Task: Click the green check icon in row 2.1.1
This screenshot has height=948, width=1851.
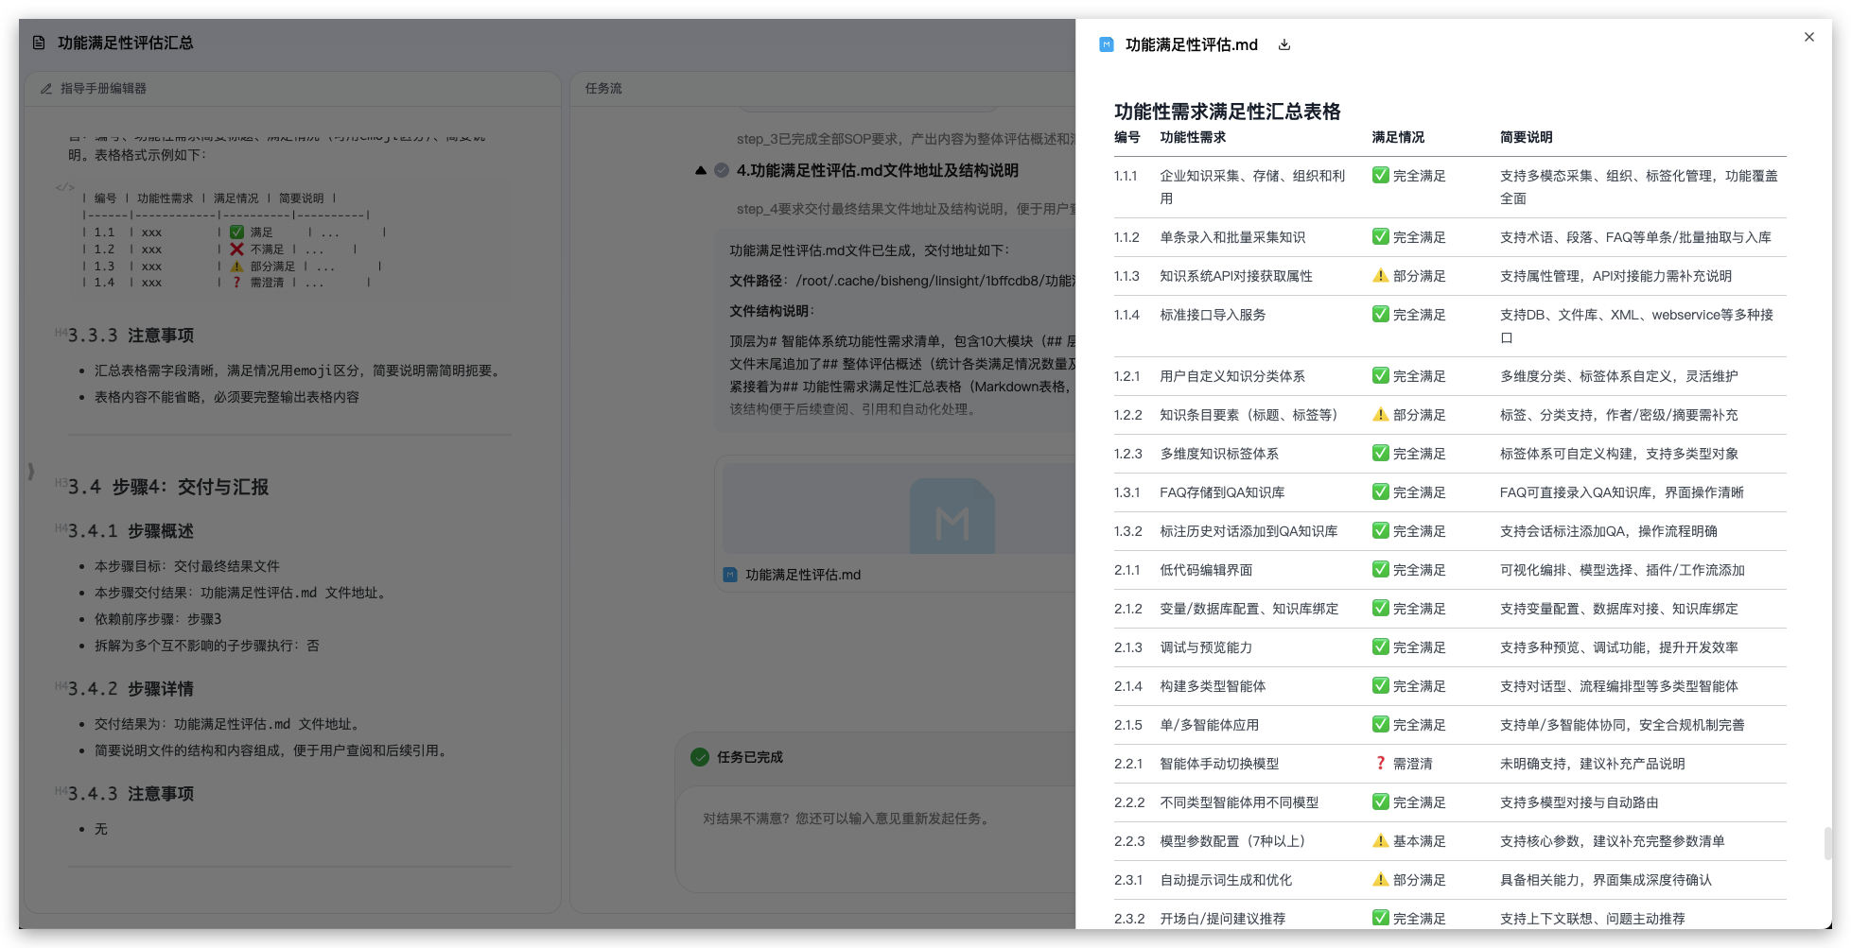Action: [1381, 569]
